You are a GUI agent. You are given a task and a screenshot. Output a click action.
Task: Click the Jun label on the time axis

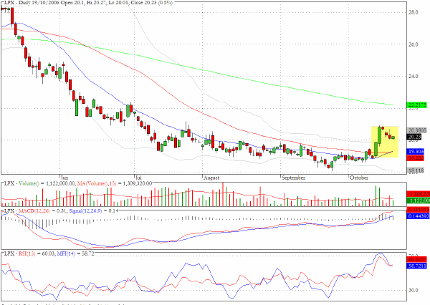pyautogui.click(x=64, y=178)
